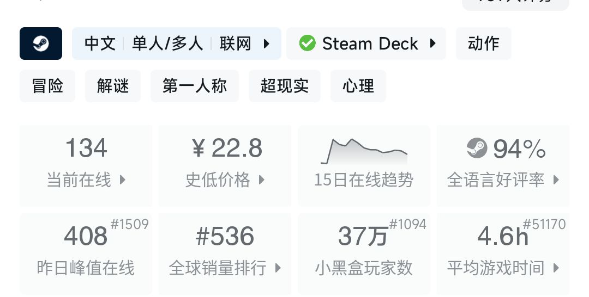Expand average playtime details arrow
This screenshot has width=589, height=297.
(x=556, y=268)
